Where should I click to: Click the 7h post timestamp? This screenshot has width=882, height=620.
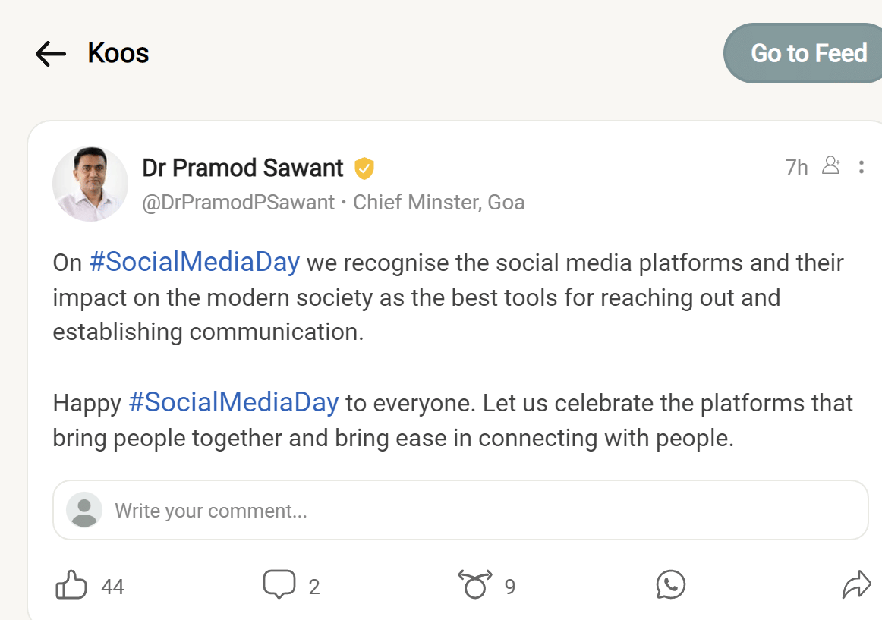(796, 167)
